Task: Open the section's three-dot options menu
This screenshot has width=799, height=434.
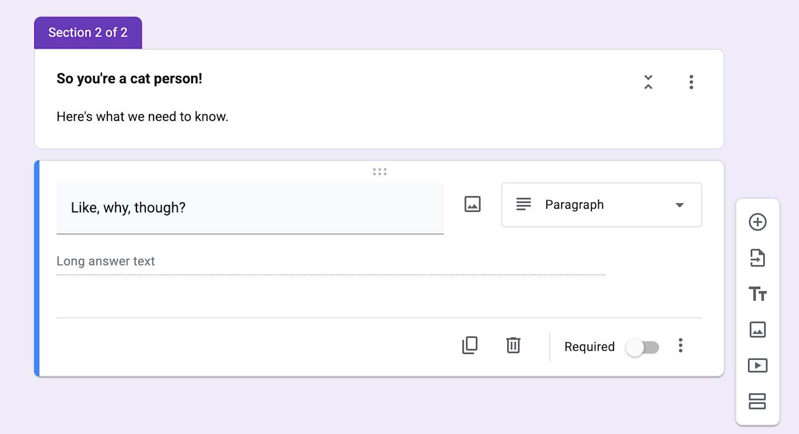Action: [691, 82]
